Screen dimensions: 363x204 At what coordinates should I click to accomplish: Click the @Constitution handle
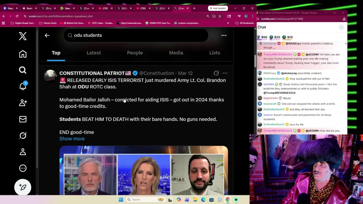[x=157, y=73]
